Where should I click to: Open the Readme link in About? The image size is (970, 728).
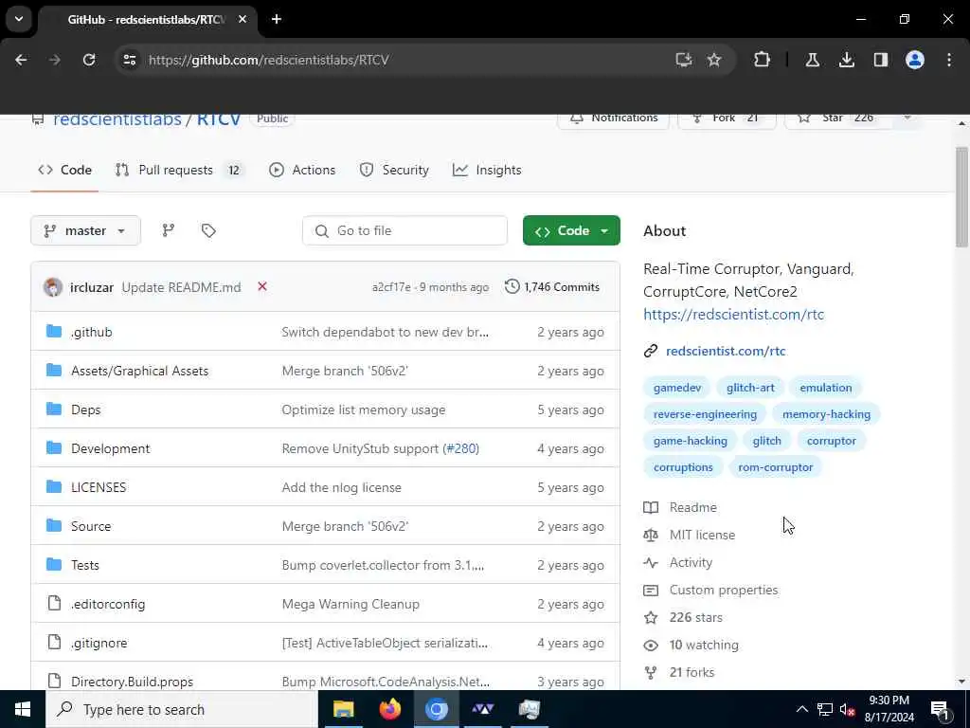pos(692,508)
